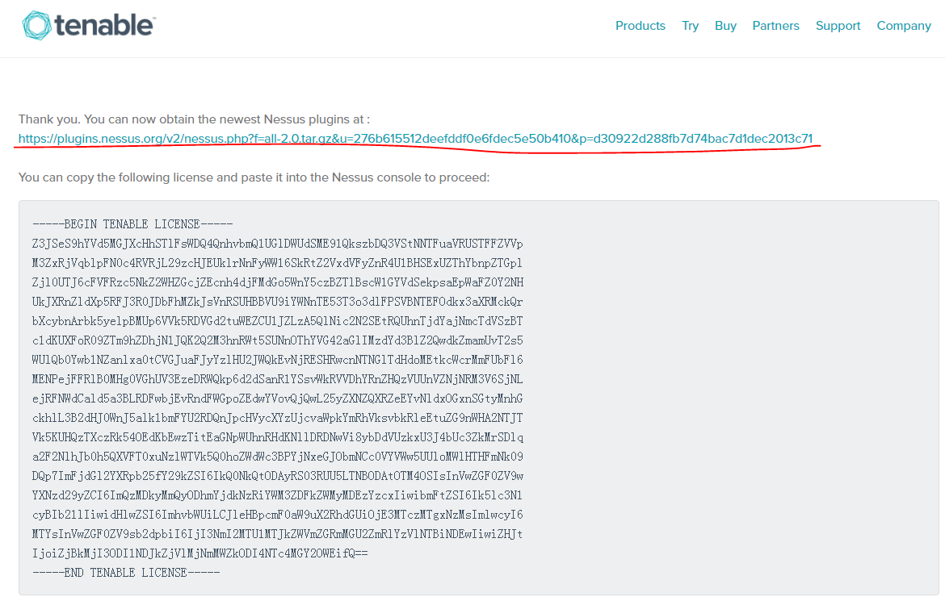This screenshot has width=945, height=601.
Task: Click the license line starting M3ZxRjVqblp
Action: click(277, 263)
